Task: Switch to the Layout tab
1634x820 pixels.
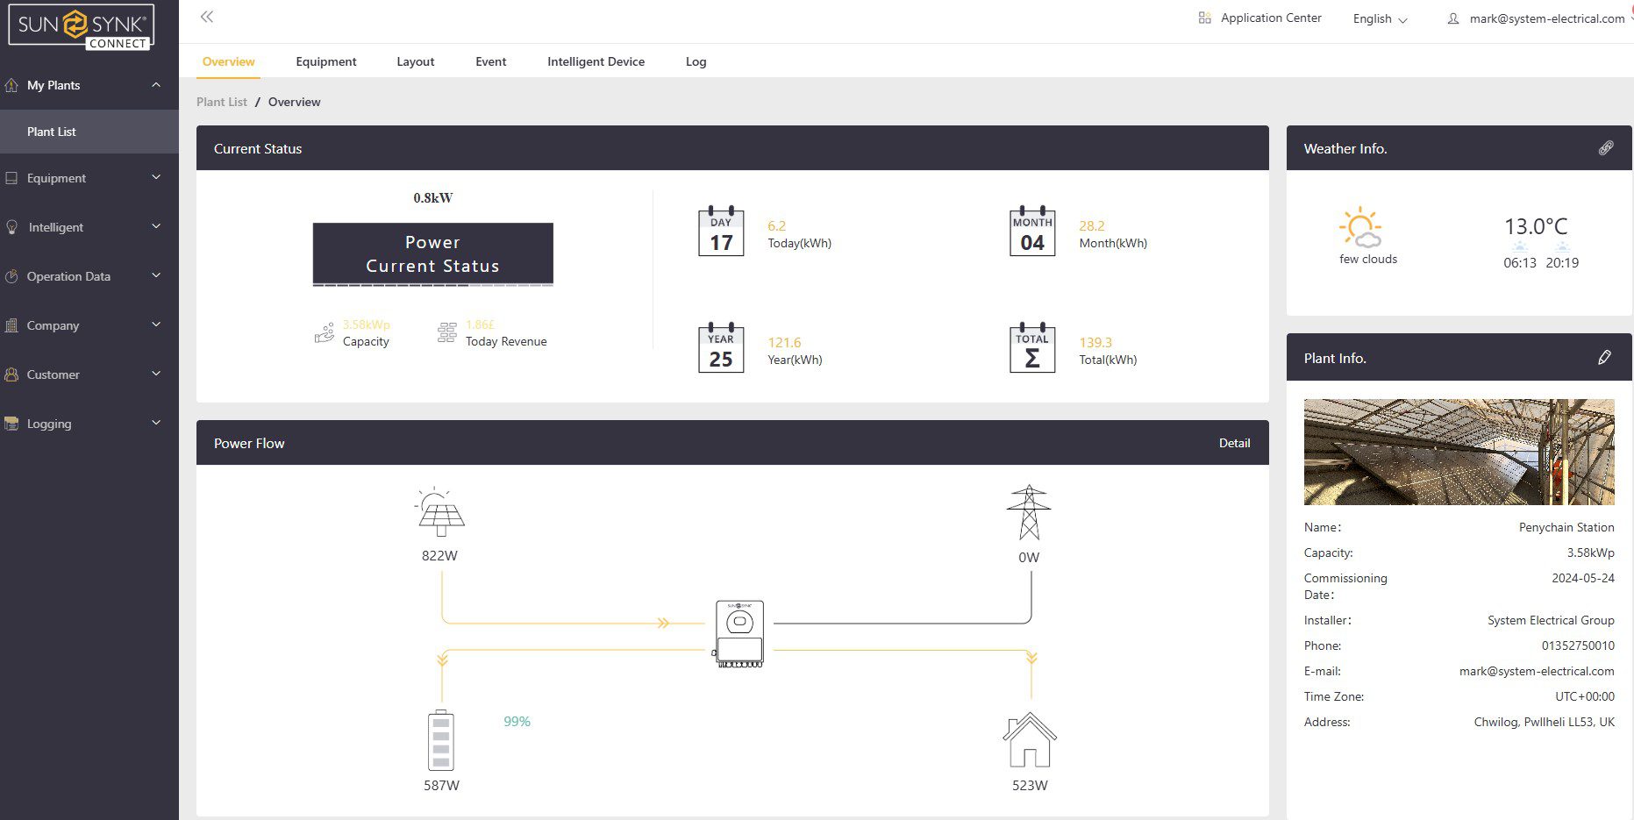Action: pyautogui.click(x=415, y=61)
